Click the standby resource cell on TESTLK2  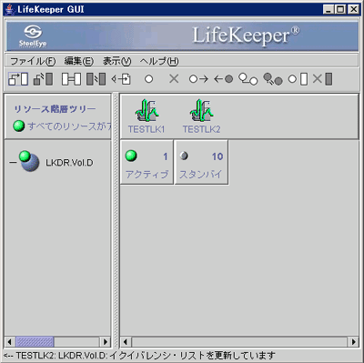pos(201,162)
